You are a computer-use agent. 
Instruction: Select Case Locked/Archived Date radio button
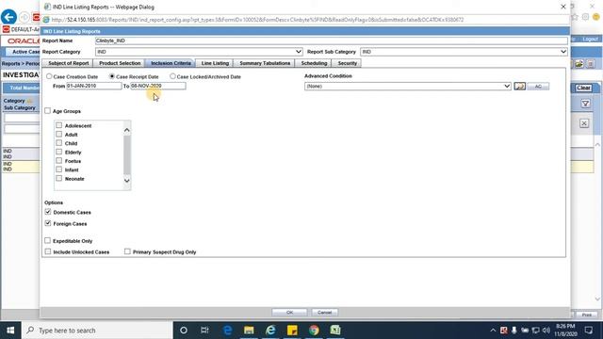172,76
